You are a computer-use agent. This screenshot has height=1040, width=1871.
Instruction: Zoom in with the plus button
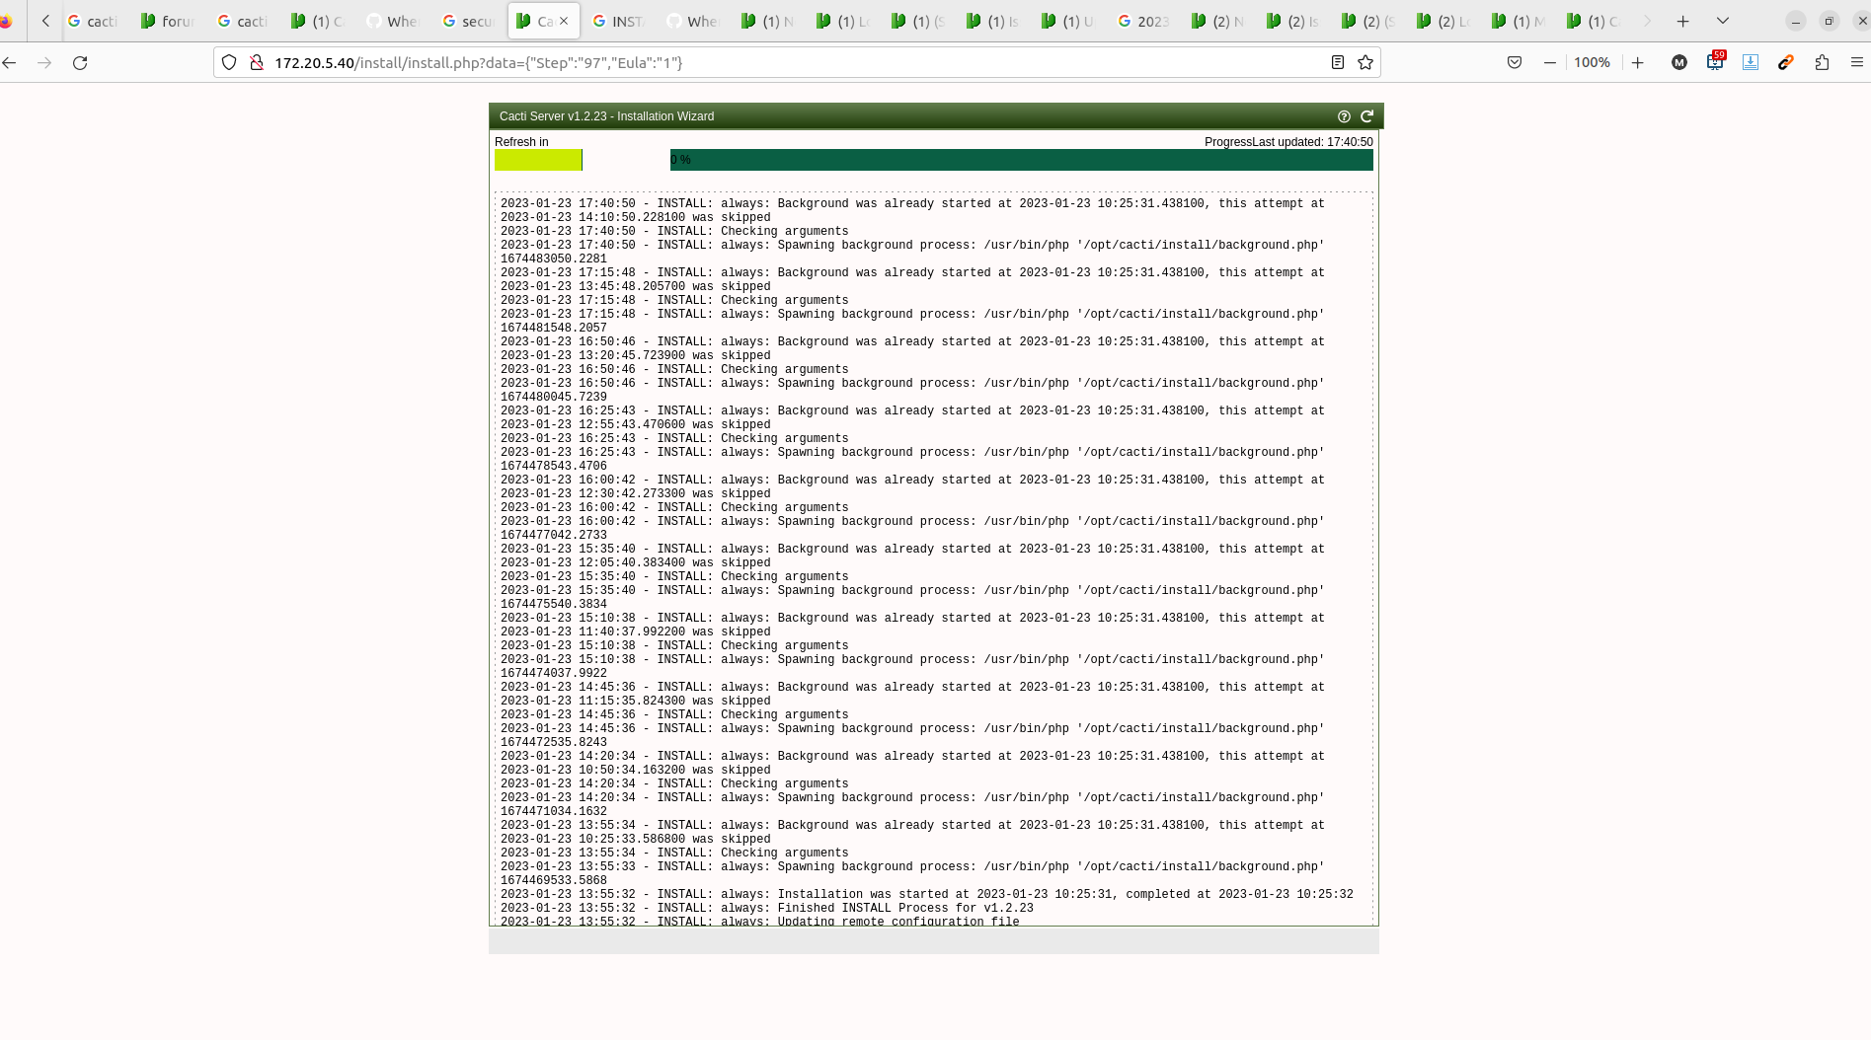pos(1638,62)
